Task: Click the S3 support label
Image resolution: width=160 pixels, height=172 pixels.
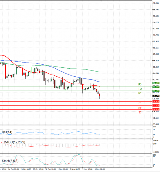Action: tap(140, 112)
